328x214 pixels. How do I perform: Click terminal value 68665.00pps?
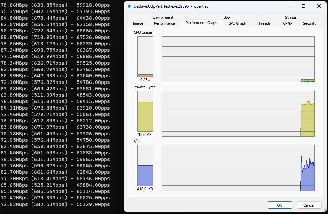point(93,31)
